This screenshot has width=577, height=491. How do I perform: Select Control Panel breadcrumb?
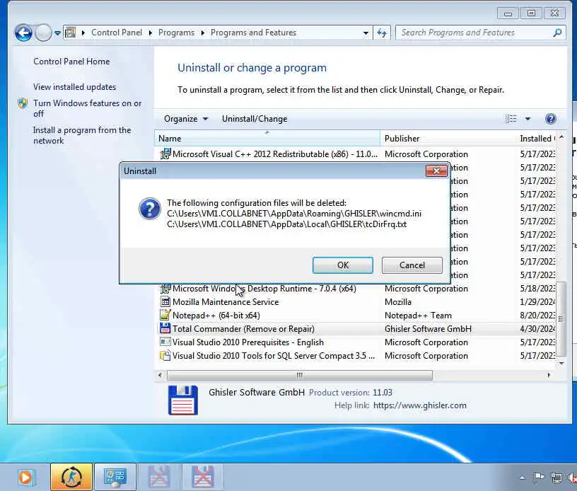[116, 33]
